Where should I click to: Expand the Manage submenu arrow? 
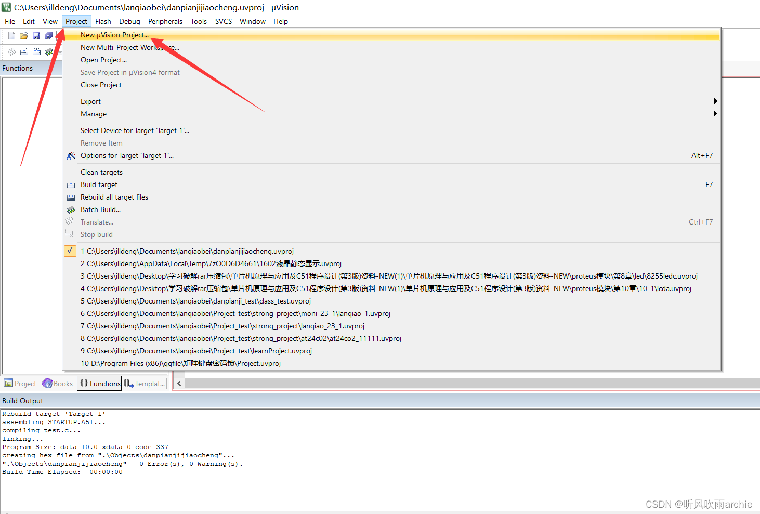[715, 114]
